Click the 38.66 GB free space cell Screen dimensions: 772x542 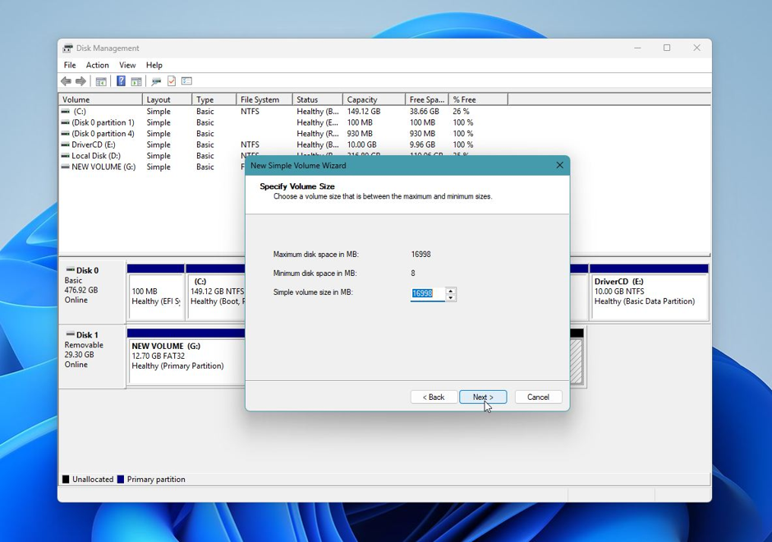424,111
